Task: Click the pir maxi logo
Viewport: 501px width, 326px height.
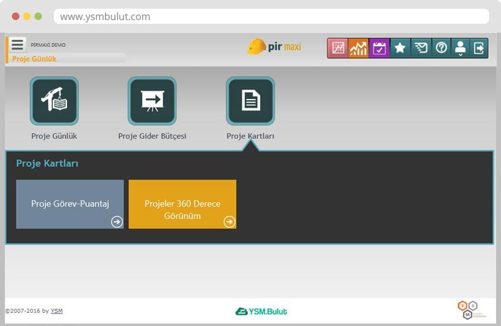Action: (x=274, y=47)
